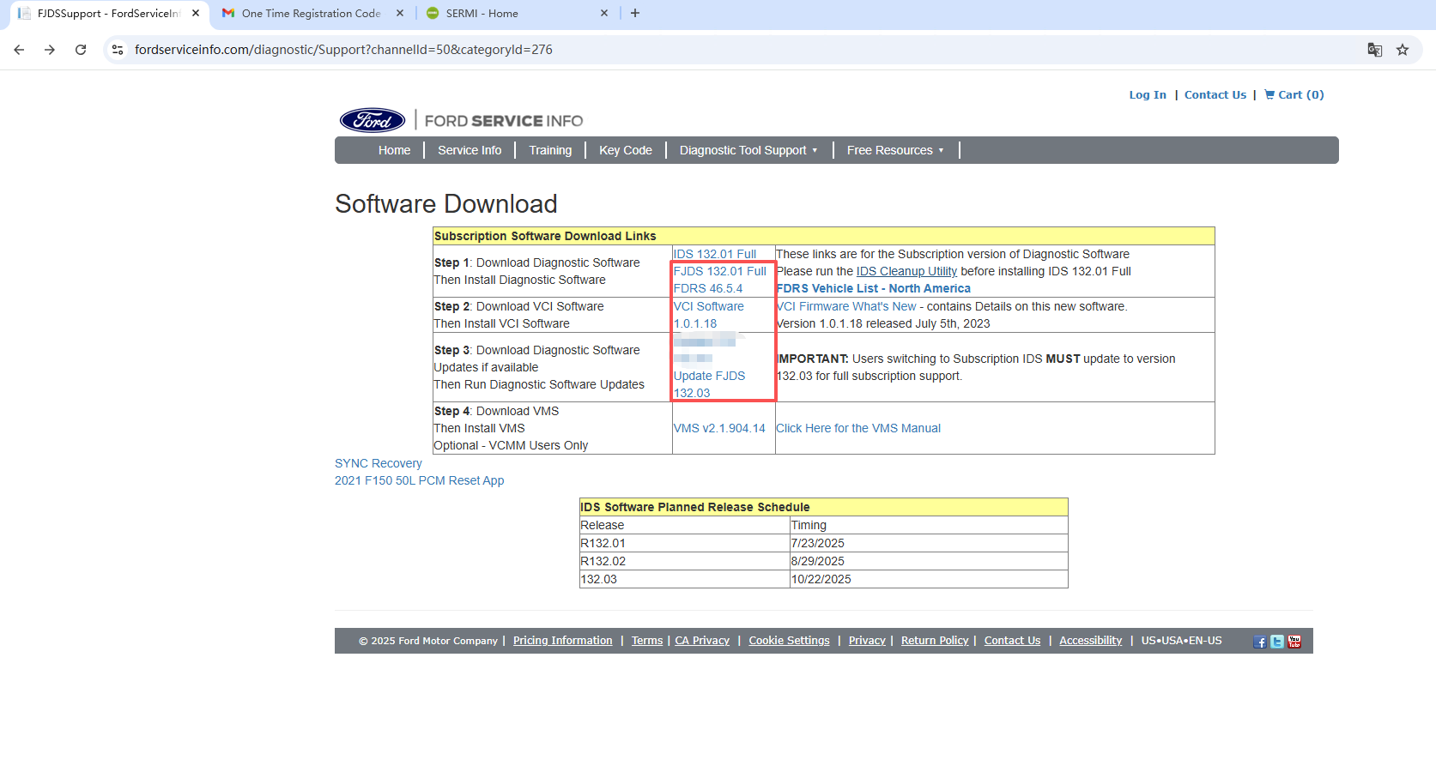Switch to One Time Registration Code tab
Screen dimensions: 1436x766
pyautogui.click(x=311, y=13)
